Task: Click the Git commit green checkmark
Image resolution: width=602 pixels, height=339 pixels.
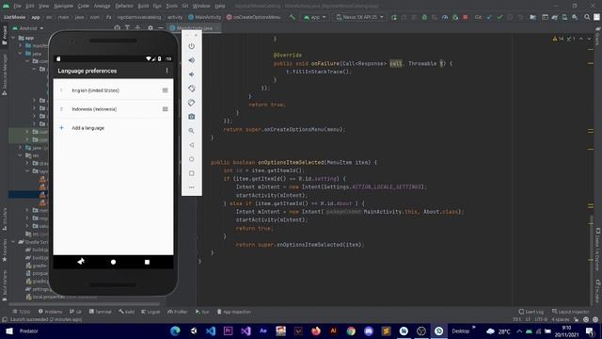Action: (x=499, y=17)
